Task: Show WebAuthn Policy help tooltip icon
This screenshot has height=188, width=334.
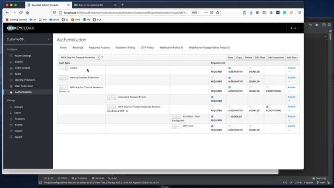Action: pyautogui.click(x=182, y=48)
